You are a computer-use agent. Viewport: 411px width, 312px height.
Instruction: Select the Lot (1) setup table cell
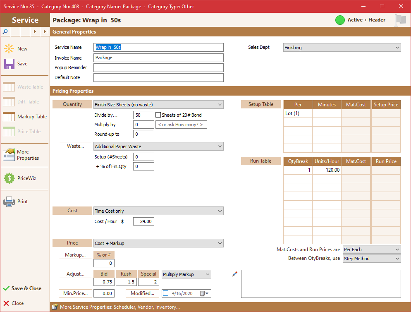tap(298, 113)
